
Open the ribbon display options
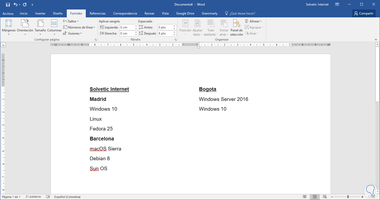click(x=337, y=4)
